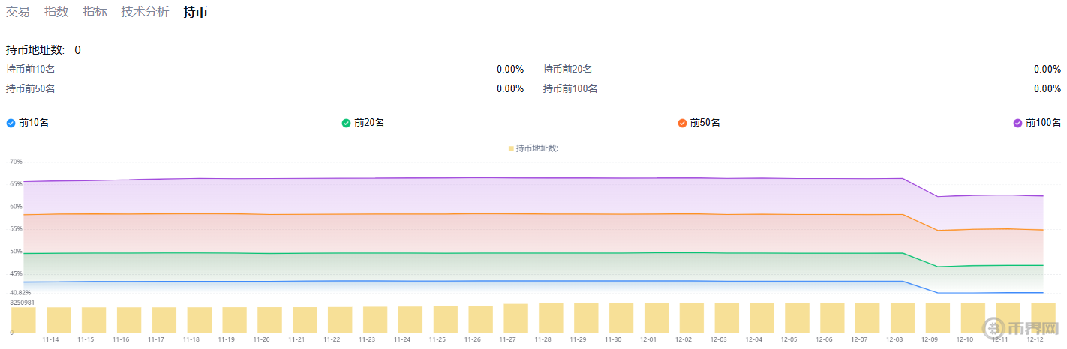Switch to the 指数 tab
1067x349 pixels.
point(56,12)
